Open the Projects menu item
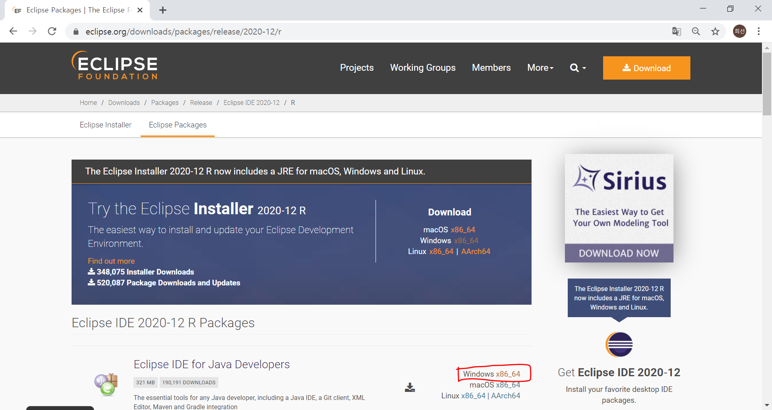Viewport: 772px width, 410px height. [357, 68]
